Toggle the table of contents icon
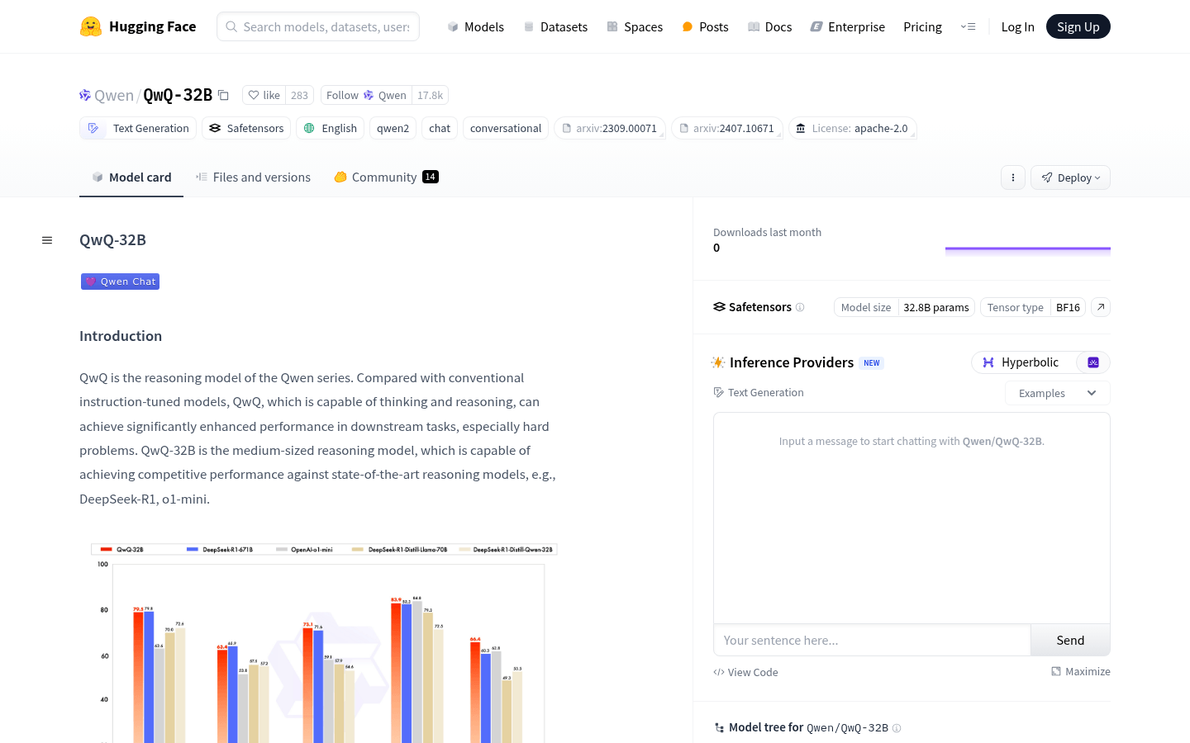This screenshot has width=1190, height=743. tap(47, 240)
